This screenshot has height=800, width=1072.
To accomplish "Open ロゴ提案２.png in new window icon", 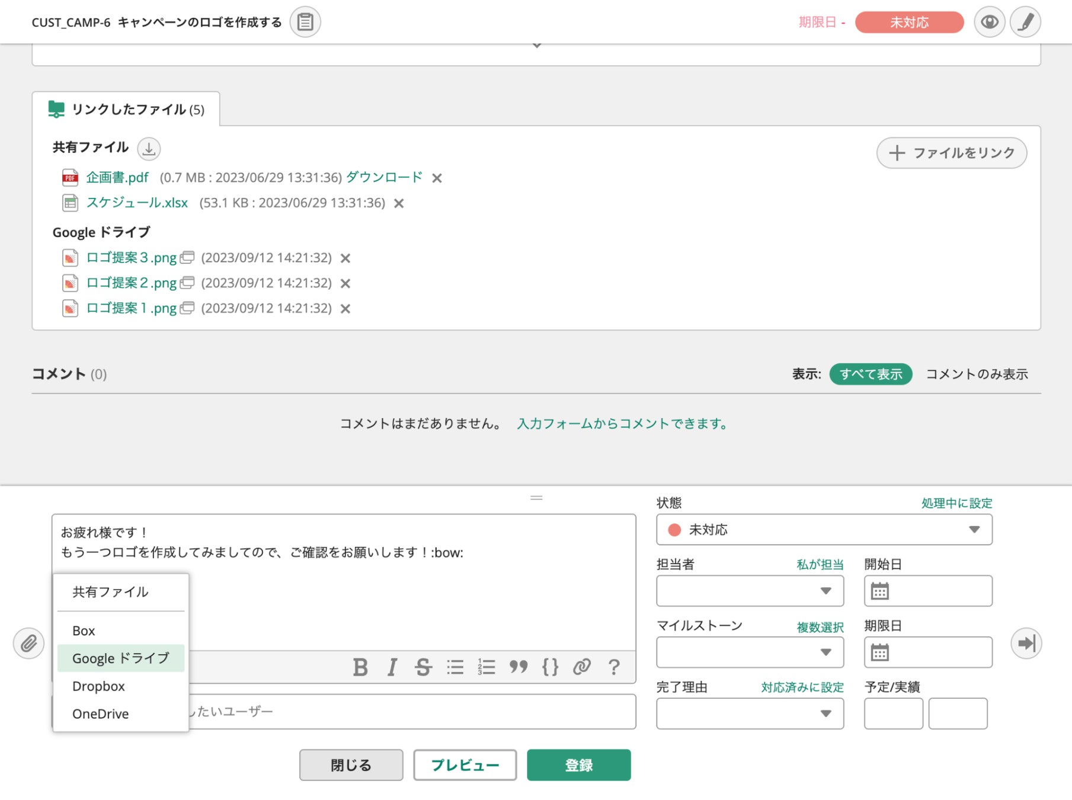I will (187, 283).
